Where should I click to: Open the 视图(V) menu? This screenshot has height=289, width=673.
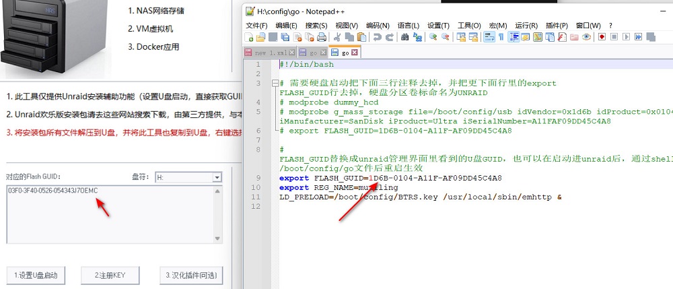tap(347, 26)
